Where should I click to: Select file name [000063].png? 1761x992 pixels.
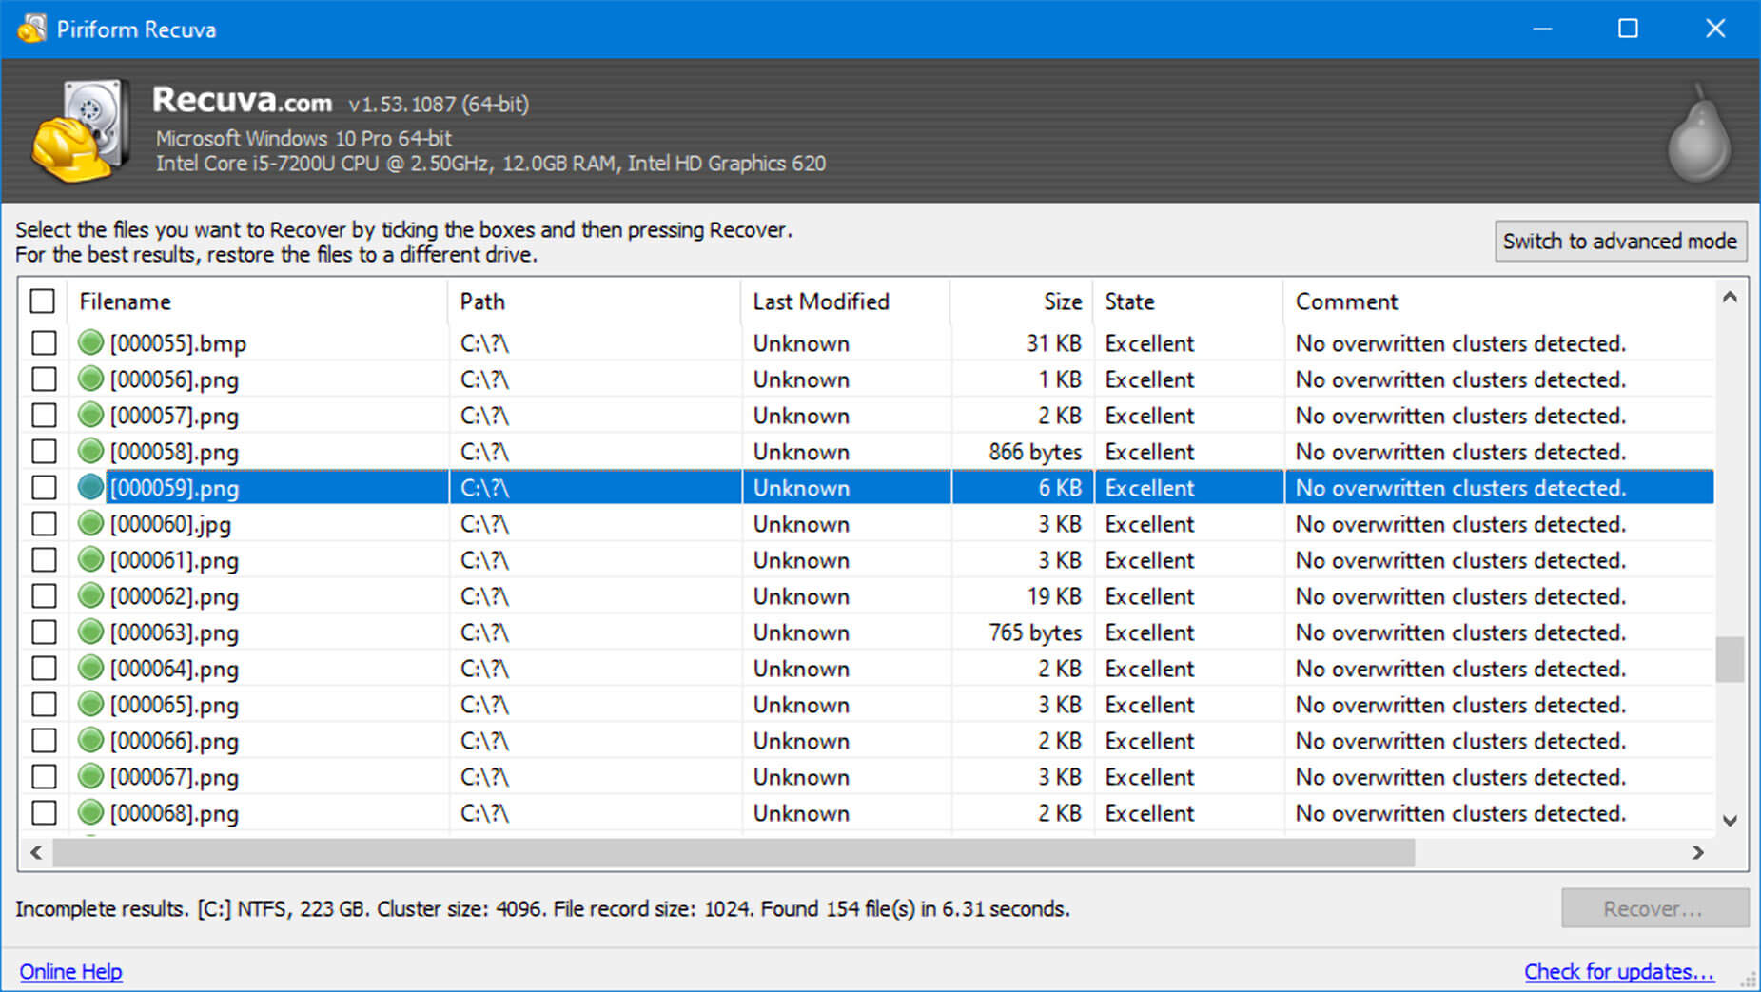(174, 632)
